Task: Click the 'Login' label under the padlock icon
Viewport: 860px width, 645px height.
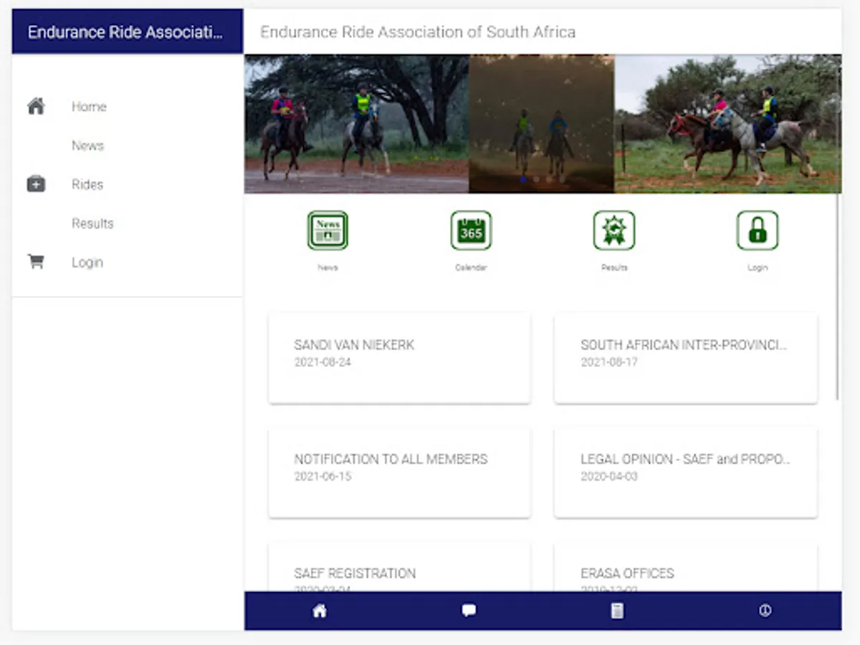Action: point(758,267)
